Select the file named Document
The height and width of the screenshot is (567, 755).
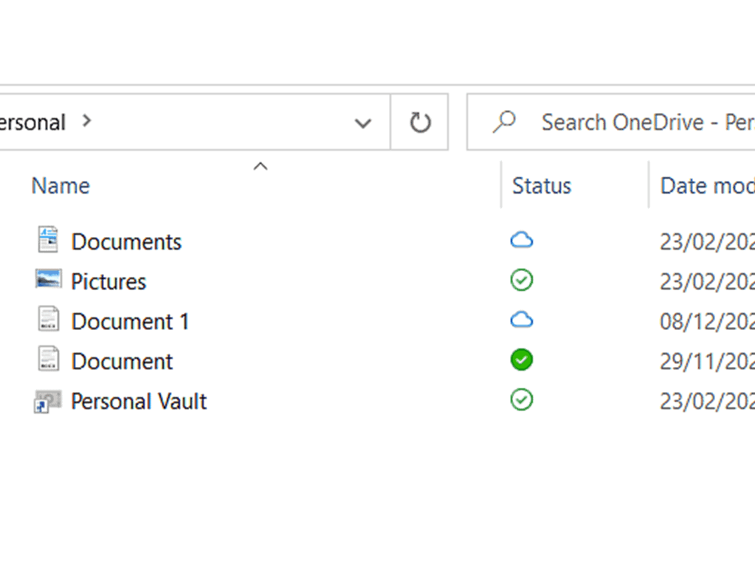point(122,360)
